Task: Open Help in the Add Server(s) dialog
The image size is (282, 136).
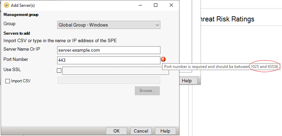Action: (165, 131)
